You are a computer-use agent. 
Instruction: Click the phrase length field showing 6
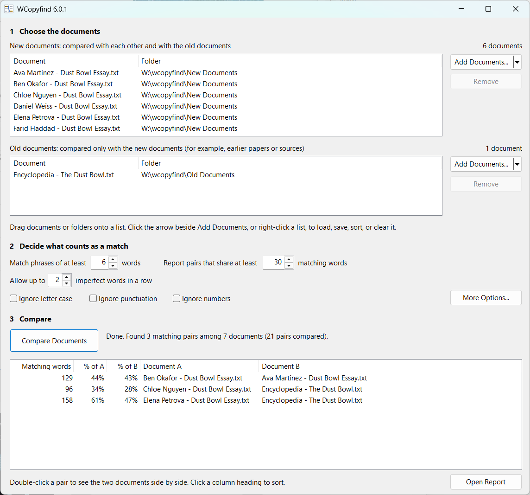(x=100, y=263)
